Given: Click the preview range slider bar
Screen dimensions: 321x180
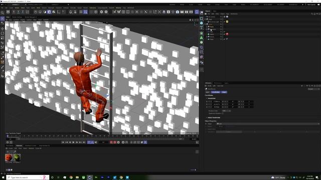Looking at the screenshot, I should 100,139.
